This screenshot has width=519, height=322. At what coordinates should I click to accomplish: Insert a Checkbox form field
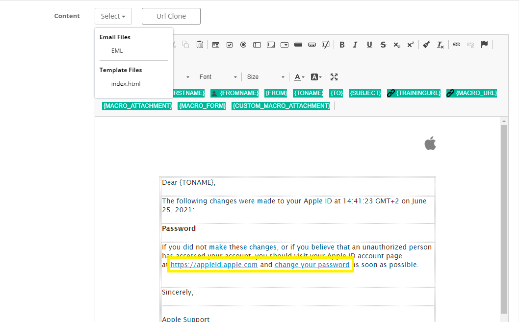pos(230,45)
